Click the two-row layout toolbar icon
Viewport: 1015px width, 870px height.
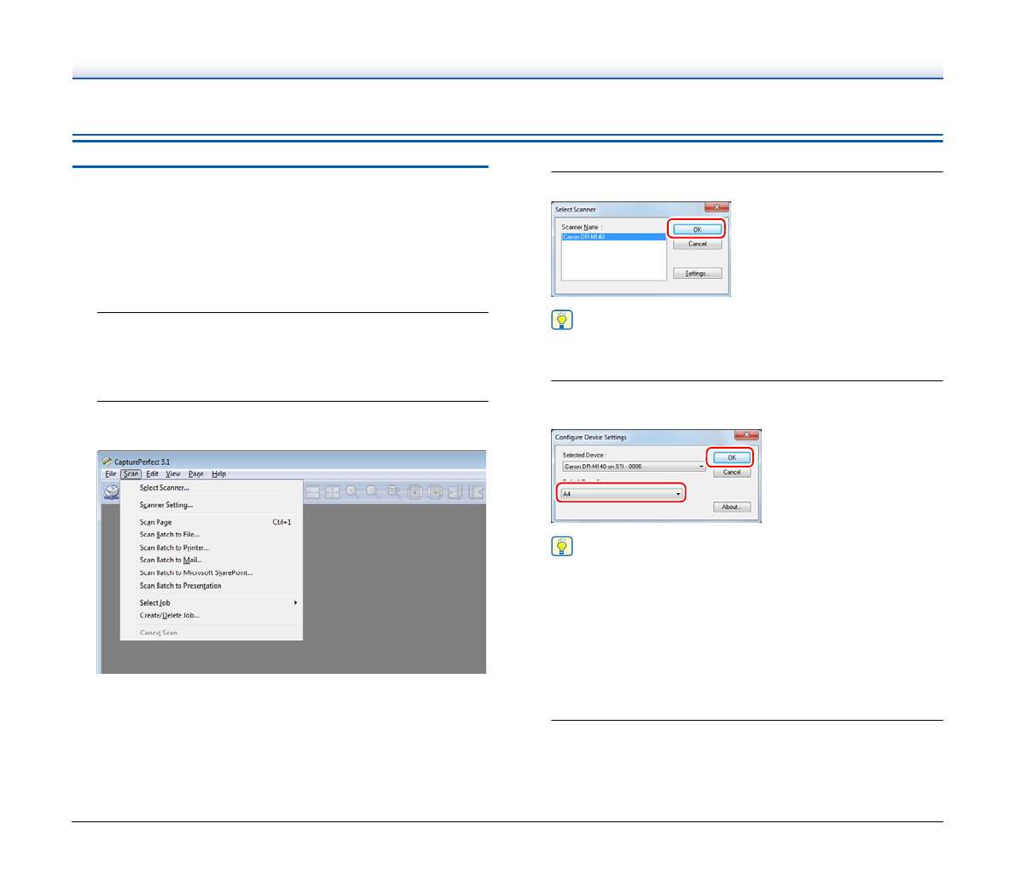click(313, 492)
